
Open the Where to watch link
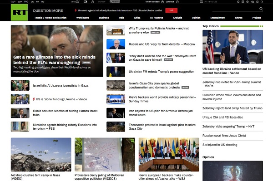click(152, 2)
